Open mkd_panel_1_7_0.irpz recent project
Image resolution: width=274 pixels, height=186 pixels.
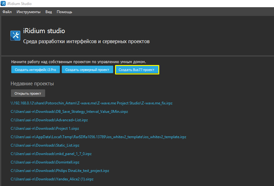click(51, 154)
